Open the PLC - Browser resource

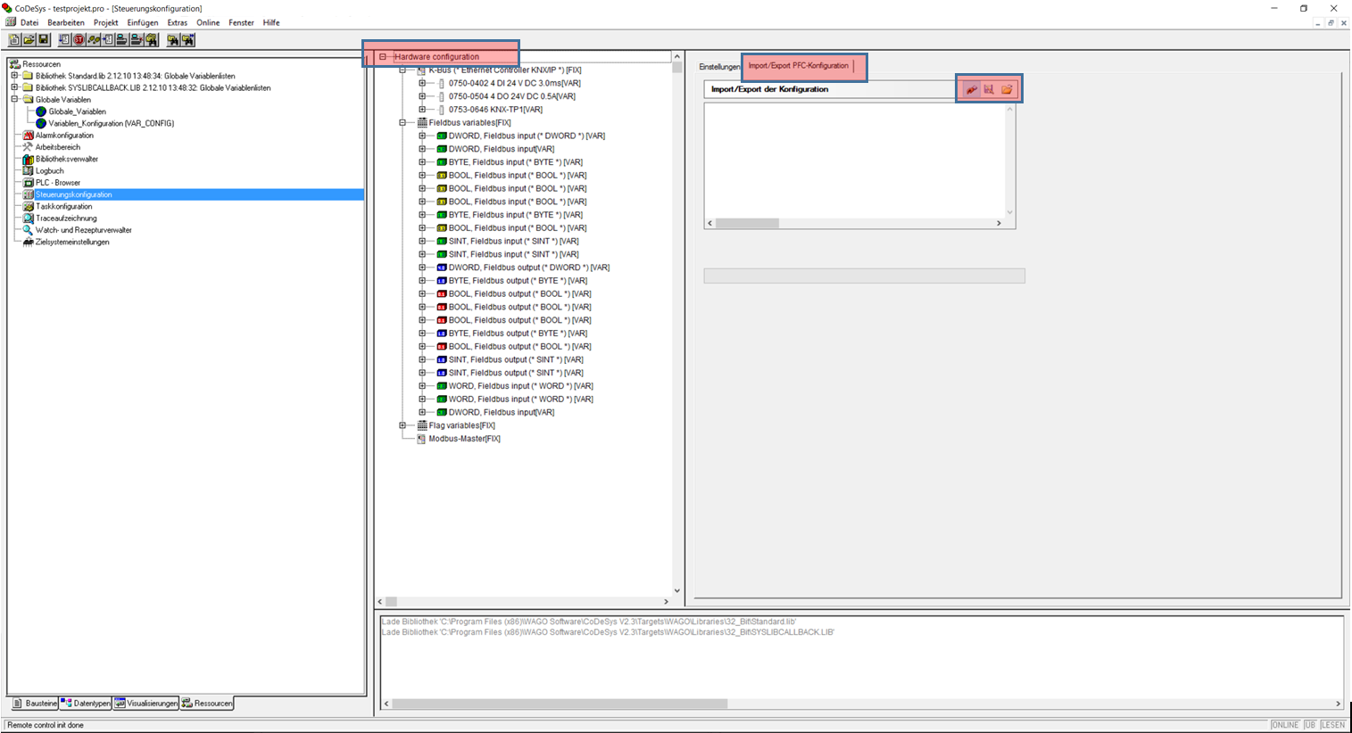(58, 183)
